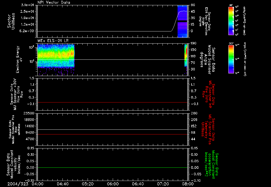271x187 pixels.
Task: Click the '190' scanner angle tick
Action: coord(193,43)
